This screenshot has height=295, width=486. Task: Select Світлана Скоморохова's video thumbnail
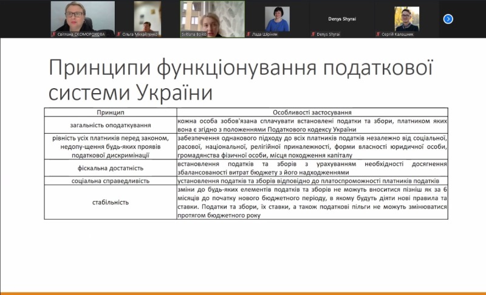(x=83, y=19)
